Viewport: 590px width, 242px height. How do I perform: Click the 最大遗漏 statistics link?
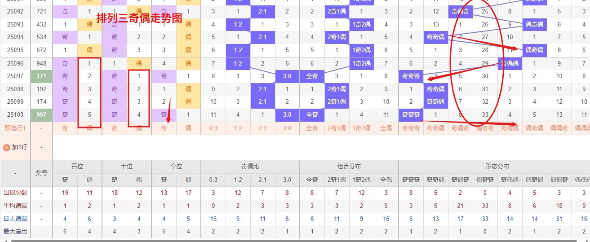click(15, 219)
